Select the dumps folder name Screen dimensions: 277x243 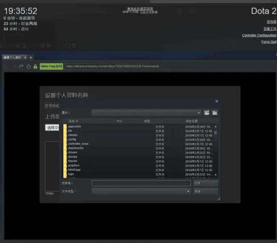pyautogui.click(x=73, y=157)
